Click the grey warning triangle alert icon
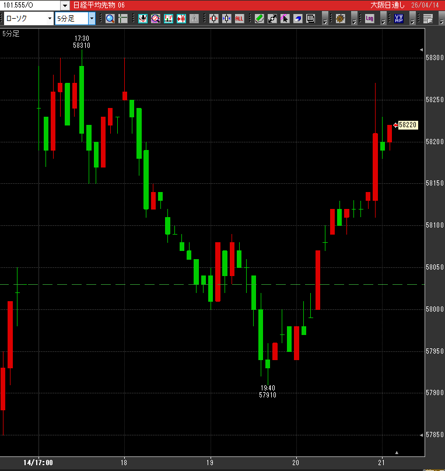 194,19
